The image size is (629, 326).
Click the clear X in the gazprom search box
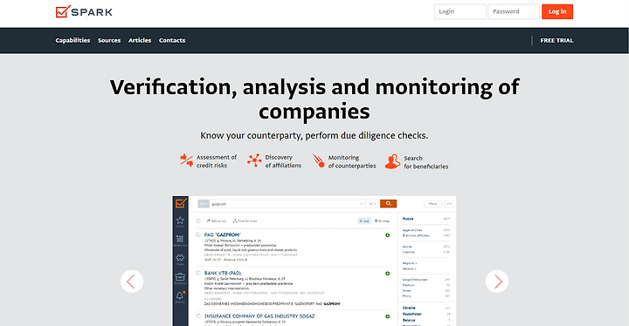tap(362, 204)
